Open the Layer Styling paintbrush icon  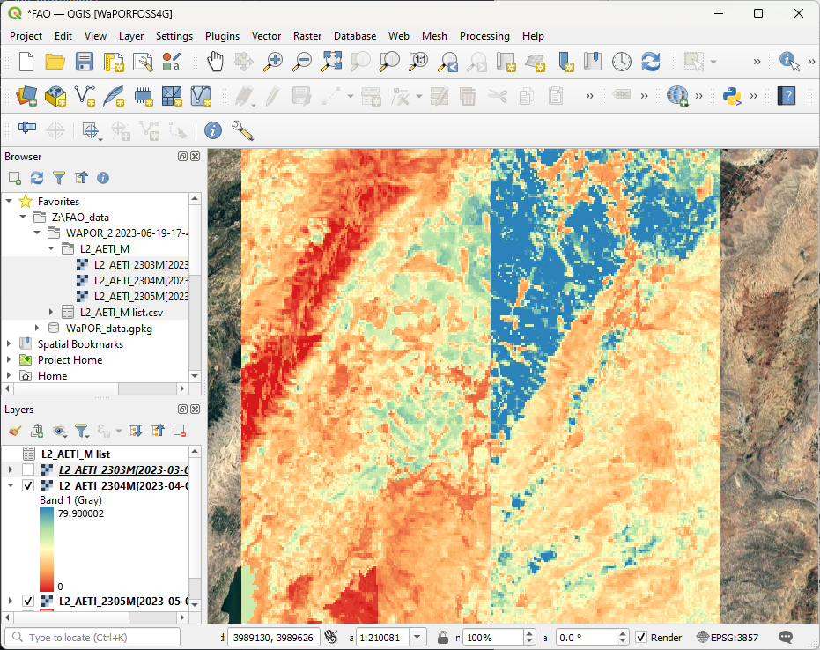coord(15,431)
